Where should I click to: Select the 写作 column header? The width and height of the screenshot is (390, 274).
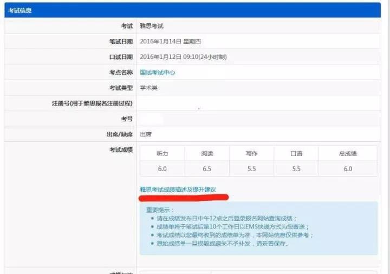(x=251, y=154)
